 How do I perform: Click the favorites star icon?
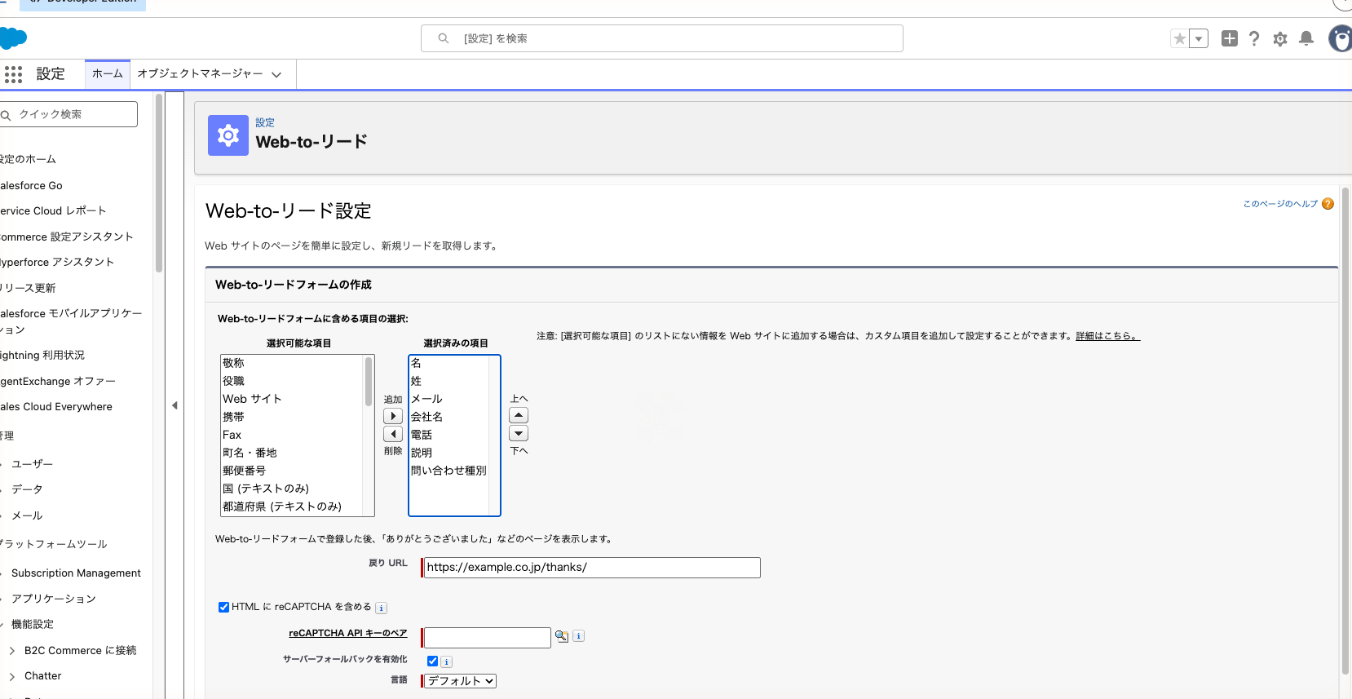[x=1179, y=38]
